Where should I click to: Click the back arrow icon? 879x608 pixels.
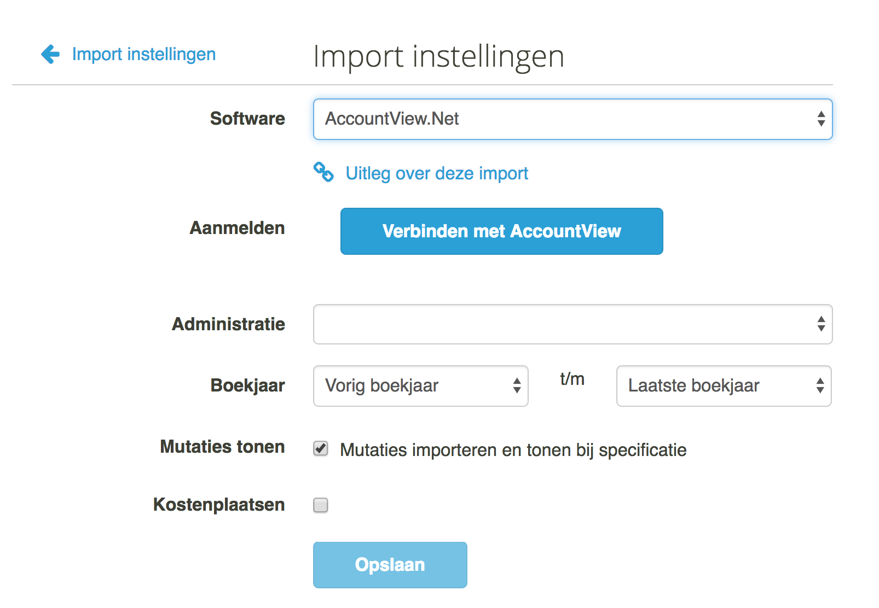click(x=50, y=54)
